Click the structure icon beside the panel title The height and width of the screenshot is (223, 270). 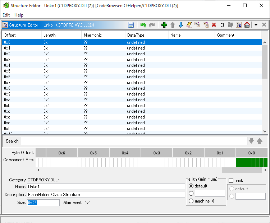point(5,25)
